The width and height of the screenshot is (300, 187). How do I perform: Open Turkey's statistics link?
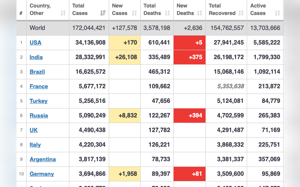(x=39, y=101)
